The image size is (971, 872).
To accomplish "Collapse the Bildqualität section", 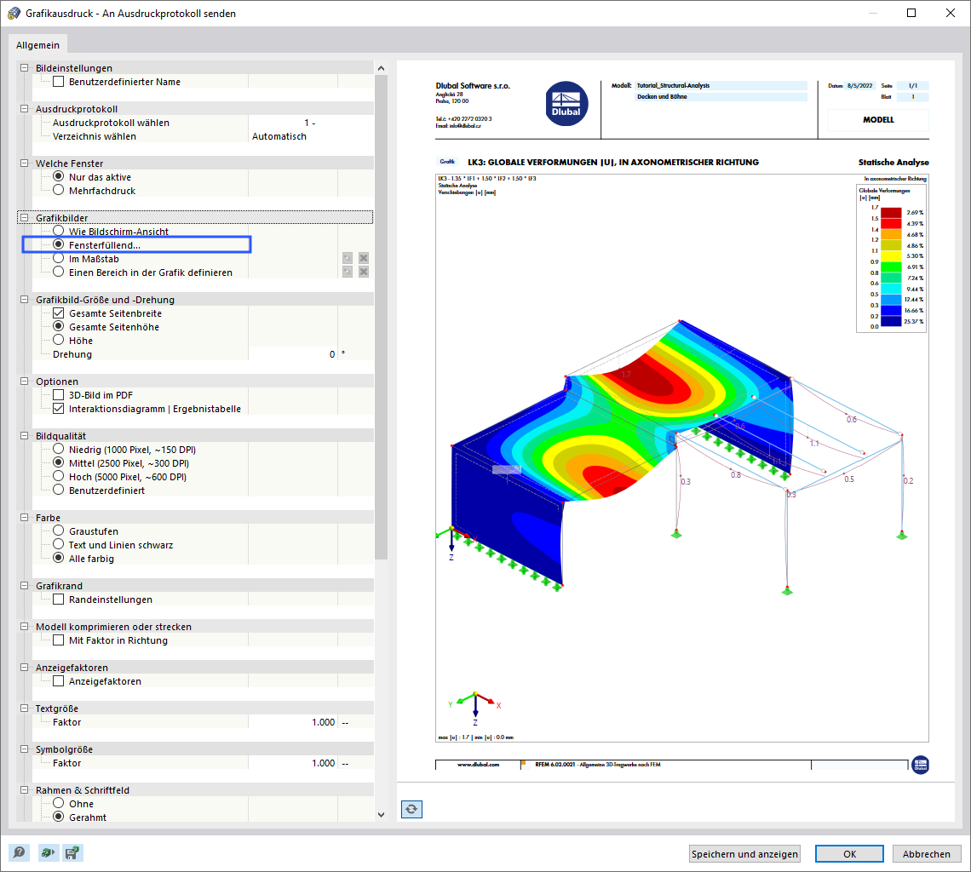I will [x=24, y=436].
